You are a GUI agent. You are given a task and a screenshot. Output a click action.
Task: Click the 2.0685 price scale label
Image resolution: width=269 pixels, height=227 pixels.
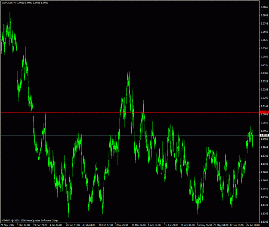click(x=264, y=32)
